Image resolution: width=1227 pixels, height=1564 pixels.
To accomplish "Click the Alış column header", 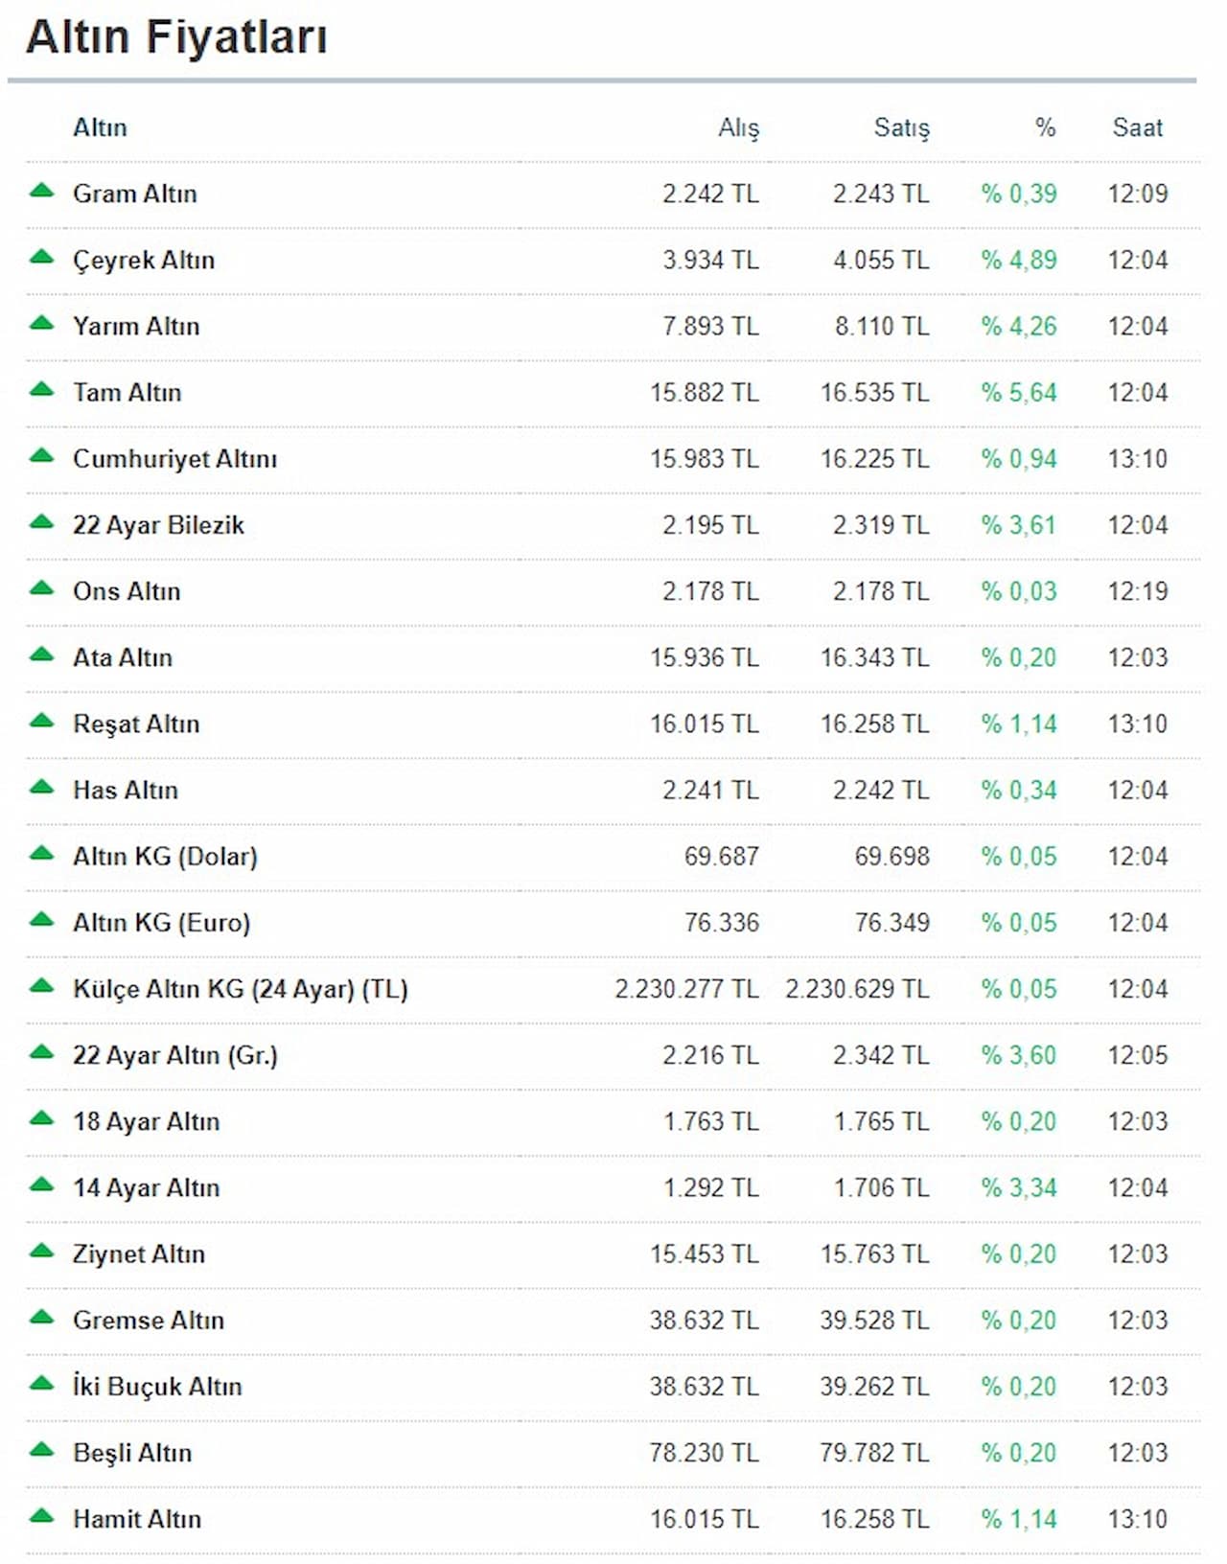I will [738, 127].
